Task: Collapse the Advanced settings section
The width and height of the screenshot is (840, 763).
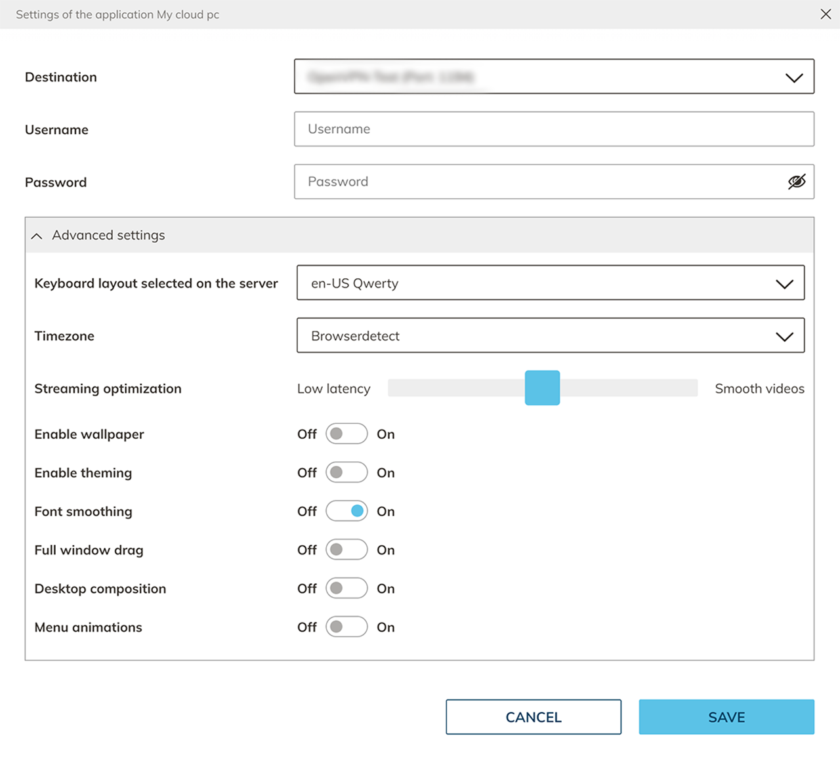Action: coord(37,236)
